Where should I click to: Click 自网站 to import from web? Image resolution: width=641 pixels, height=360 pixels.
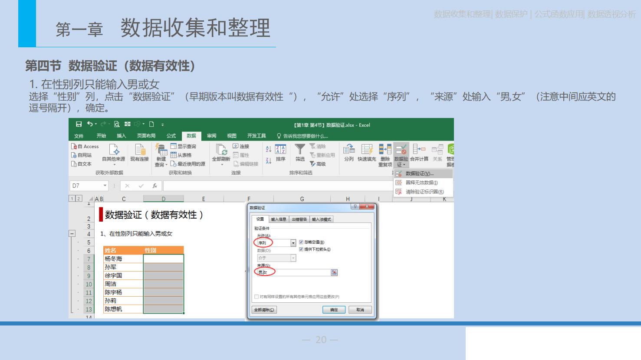pos(82,155)
